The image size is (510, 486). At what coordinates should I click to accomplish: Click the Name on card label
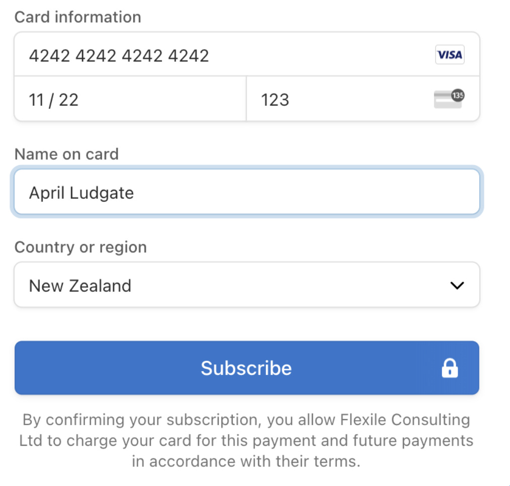[x=66, y=154]
